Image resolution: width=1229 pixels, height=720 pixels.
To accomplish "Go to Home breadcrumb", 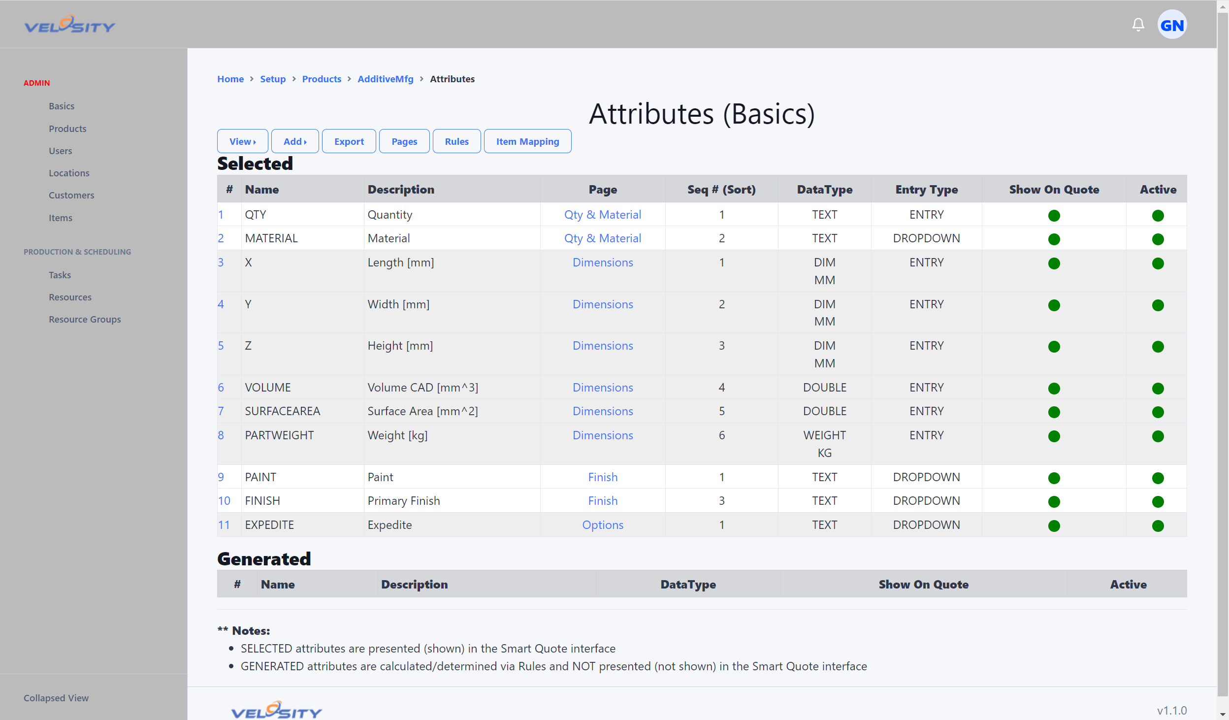I will [x=230, y=79].
